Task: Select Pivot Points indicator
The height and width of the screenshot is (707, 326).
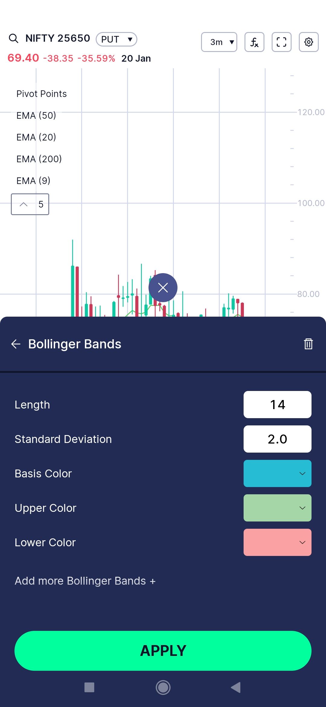Action: coord(41,94)
